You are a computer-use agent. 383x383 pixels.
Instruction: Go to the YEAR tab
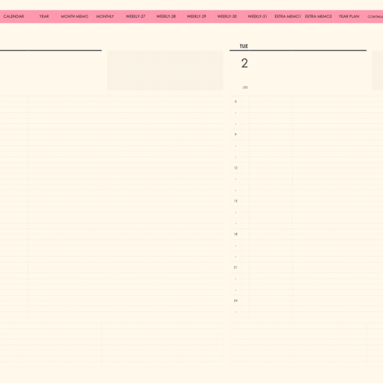pos(44,16)
